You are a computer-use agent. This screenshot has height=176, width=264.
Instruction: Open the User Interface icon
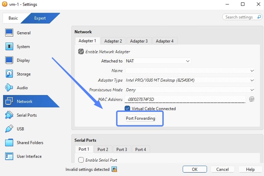[9, 156]
